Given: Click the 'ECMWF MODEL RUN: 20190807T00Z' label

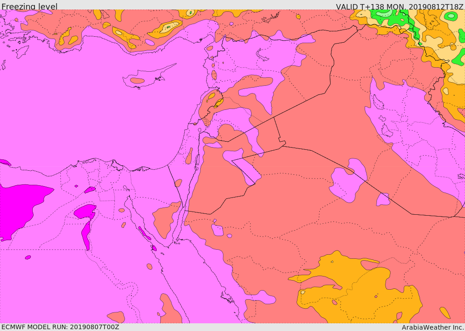Looking at the screenshot, I should pyautogui.click(x=60, y=327).
